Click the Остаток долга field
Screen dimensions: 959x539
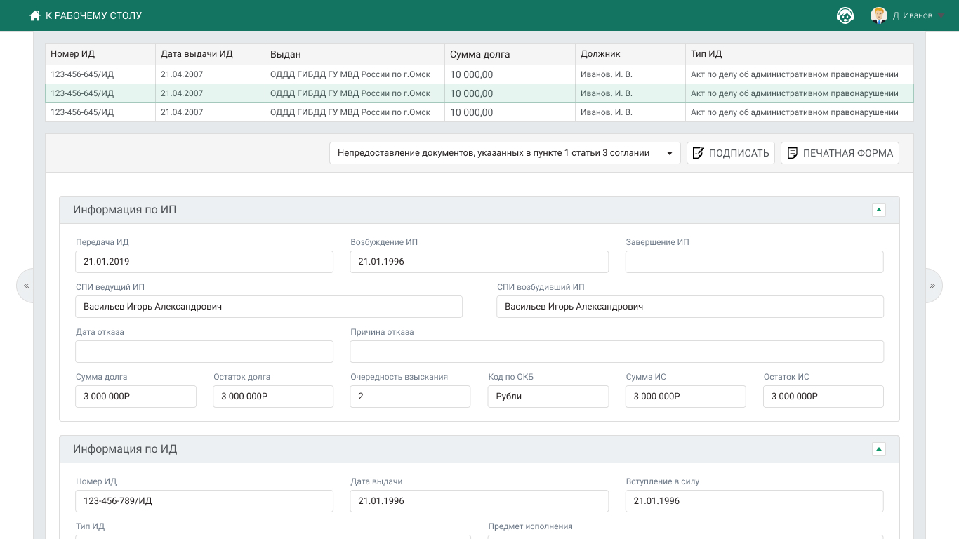pyautogui.click(x=273, y=397)
